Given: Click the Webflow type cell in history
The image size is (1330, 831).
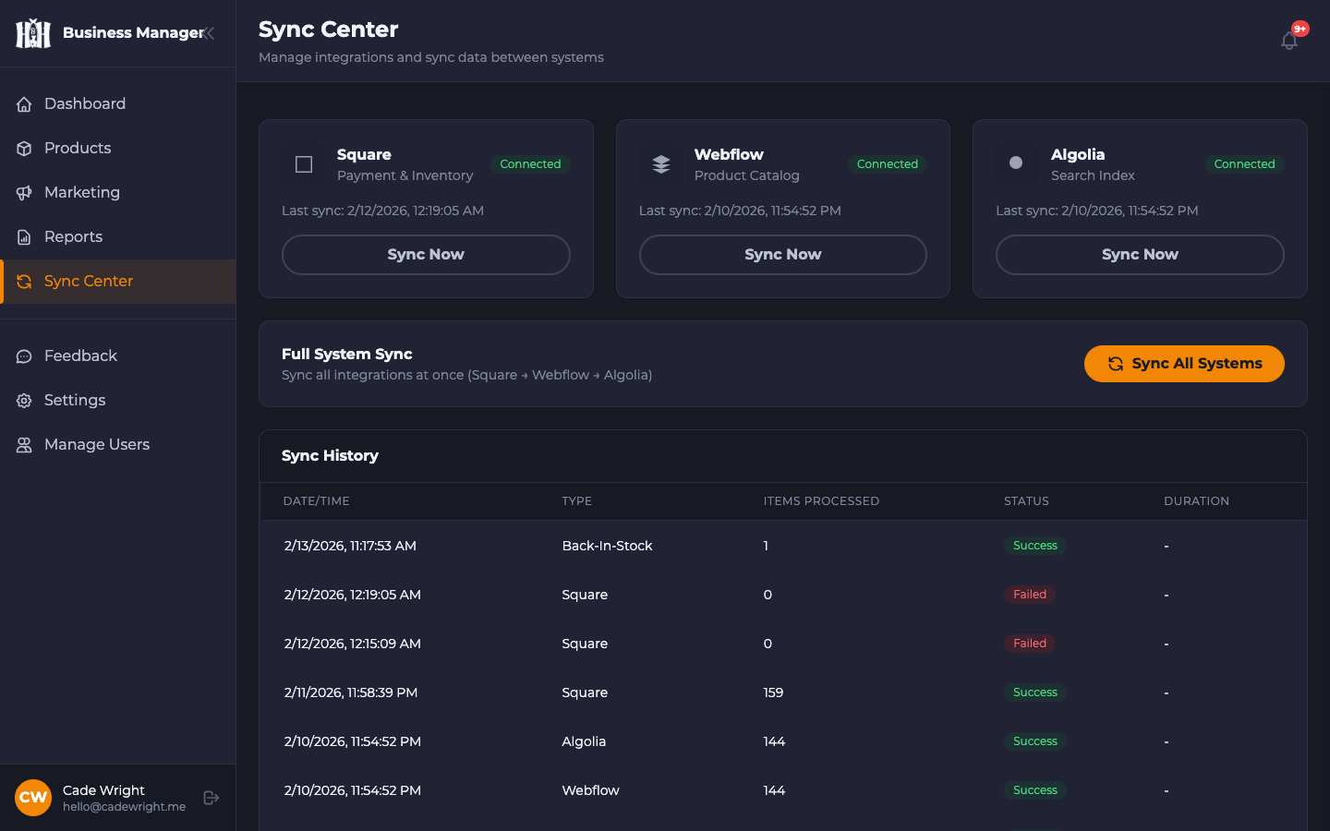Looking at the screenshot, I should 591,790.
